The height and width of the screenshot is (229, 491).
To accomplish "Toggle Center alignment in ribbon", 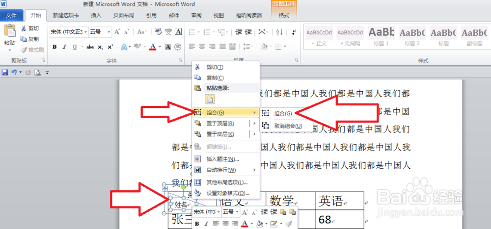I will pos(202,47).
